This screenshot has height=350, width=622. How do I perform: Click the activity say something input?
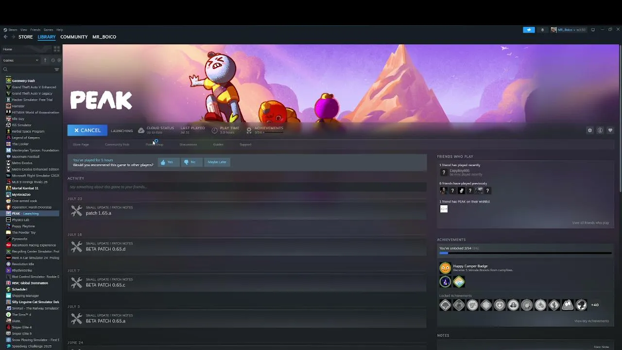247,187
